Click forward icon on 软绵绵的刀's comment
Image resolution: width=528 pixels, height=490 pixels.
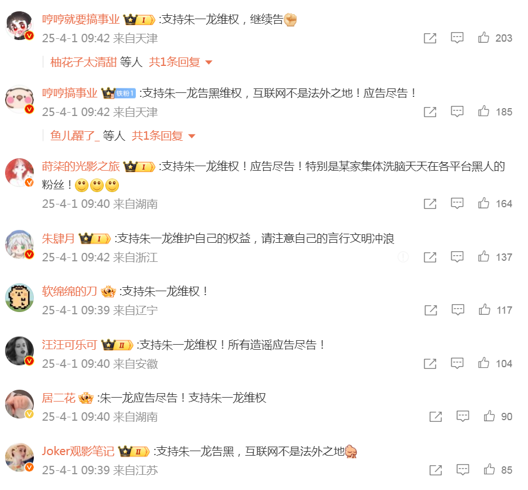point(431,310)
